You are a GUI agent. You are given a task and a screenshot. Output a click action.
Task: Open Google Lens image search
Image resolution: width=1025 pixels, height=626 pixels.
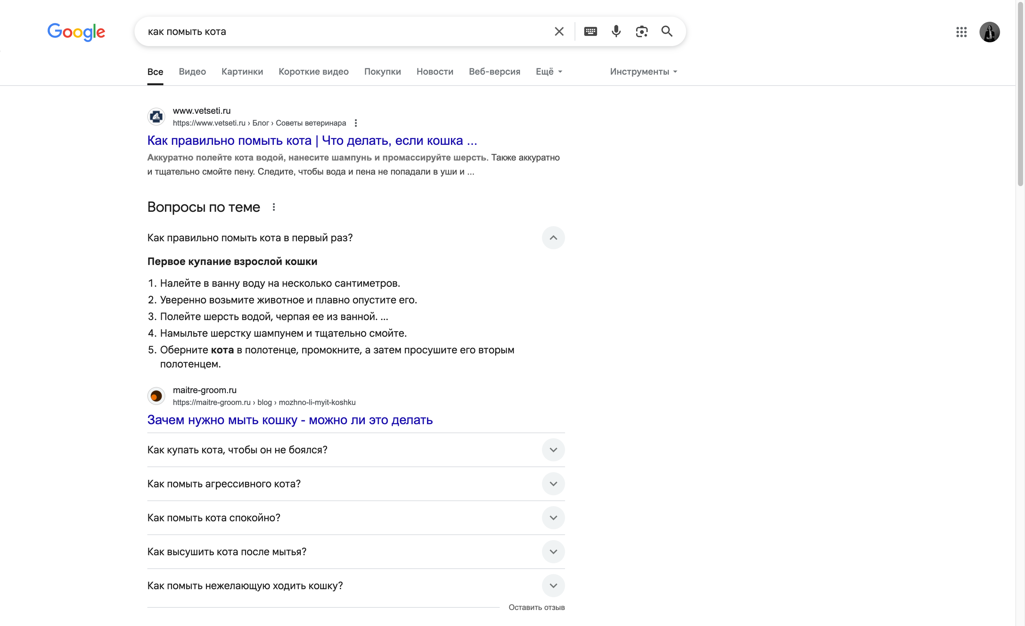pos(642,32)
